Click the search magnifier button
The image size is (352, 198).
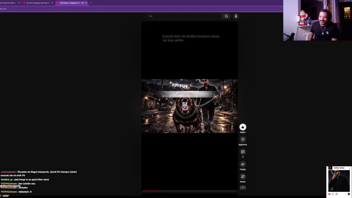(x=226, y=16)
